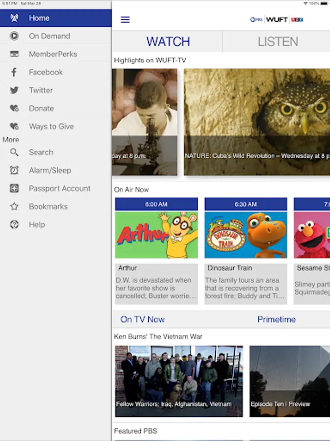This screenshot has width=330, height=441.
Task: Play Fellow Warriors: Iraq, Afghanistan, Vietnam video
Action: click(x=179, y=381)
